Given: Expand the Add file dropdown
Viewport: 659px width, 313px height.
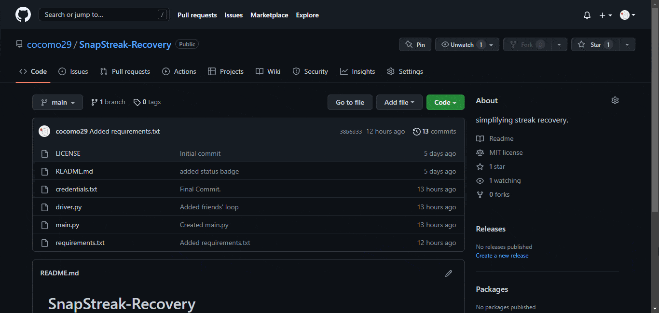Looking at the screenshot, I should (x=399, y=102).
